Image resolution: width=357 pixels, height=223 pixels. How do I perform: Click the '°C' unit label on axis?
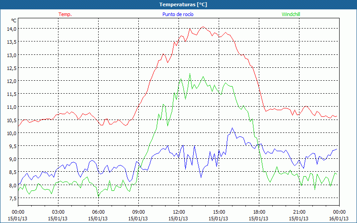(x=14, y=21)
